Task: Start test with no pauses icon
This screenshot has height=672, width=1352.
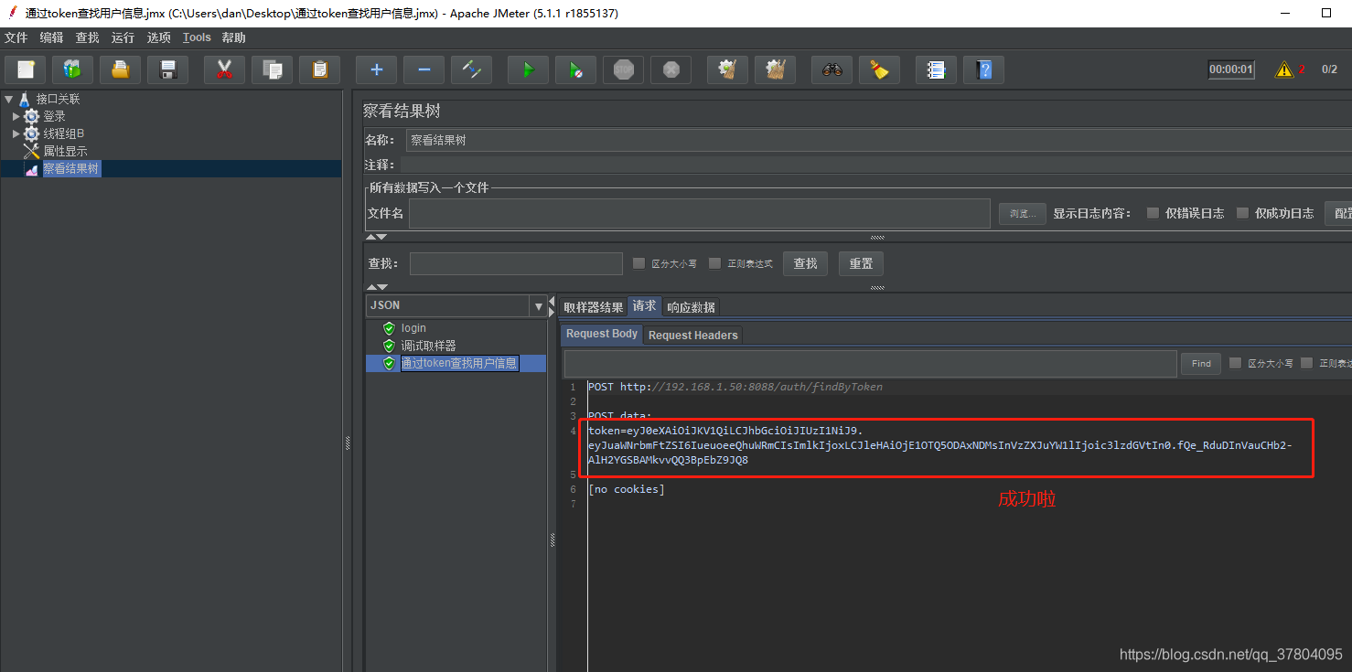Action: 575,69
